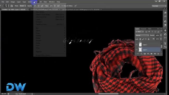Open the layer Kind filter dropdown
The height and width of the screenshot is (95, 169).
(x=140, y=32)
